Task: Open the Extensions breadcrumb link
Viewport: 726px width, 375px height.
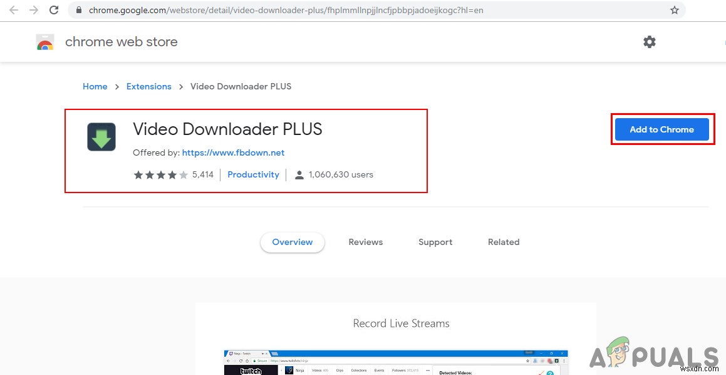Action: pyautogui.click(x=148, y=86)
